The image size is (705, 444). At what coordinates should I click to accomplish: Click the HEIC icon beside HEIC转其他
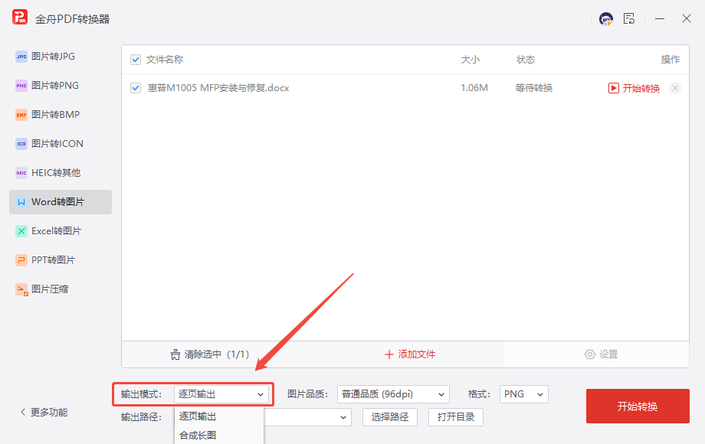(21, 173)
